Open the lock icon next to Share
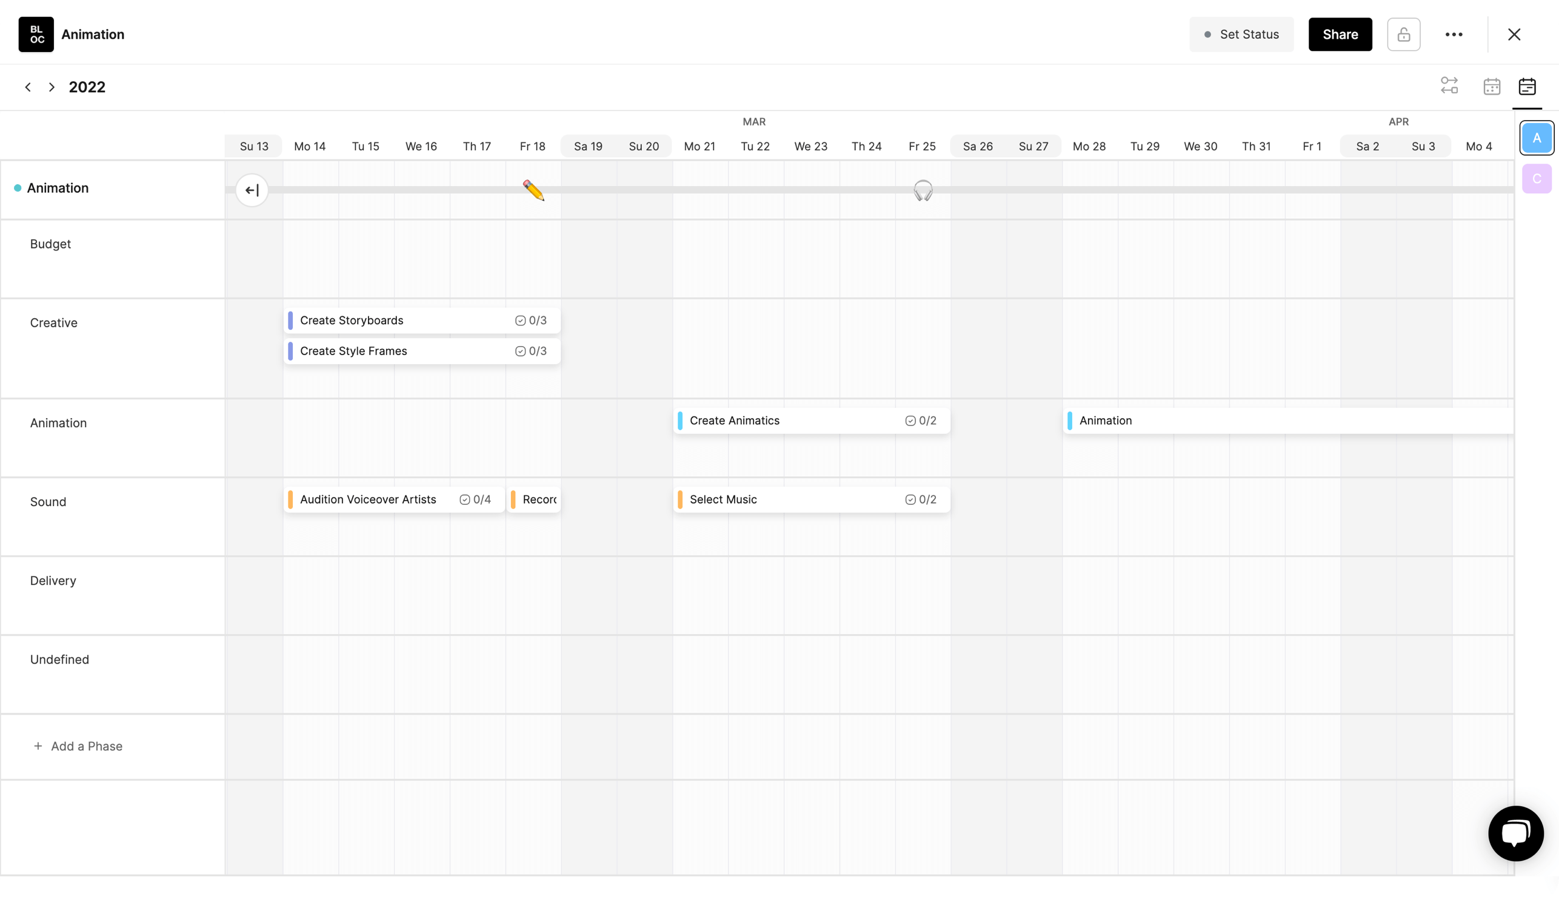1559x903 pixels. tap(1404, 35)
